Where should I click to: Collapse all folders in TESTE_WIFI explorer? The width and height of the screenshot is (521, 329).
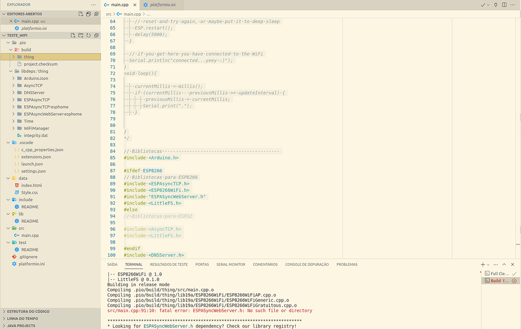coord(96,35)
